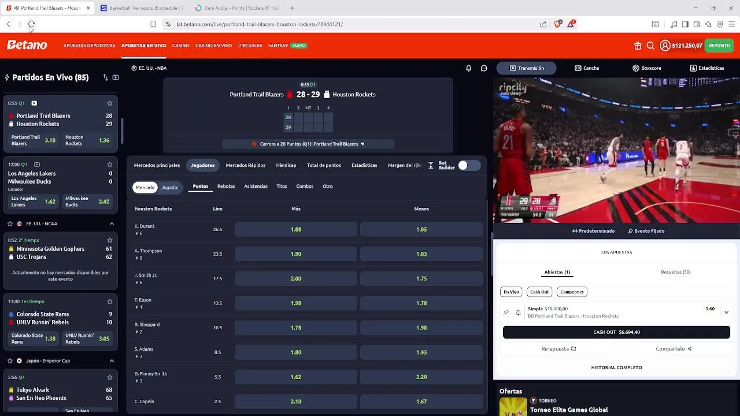Click the live game video stream
The width and height of the screenshot is (740, 416).
(x=616, y=150)
